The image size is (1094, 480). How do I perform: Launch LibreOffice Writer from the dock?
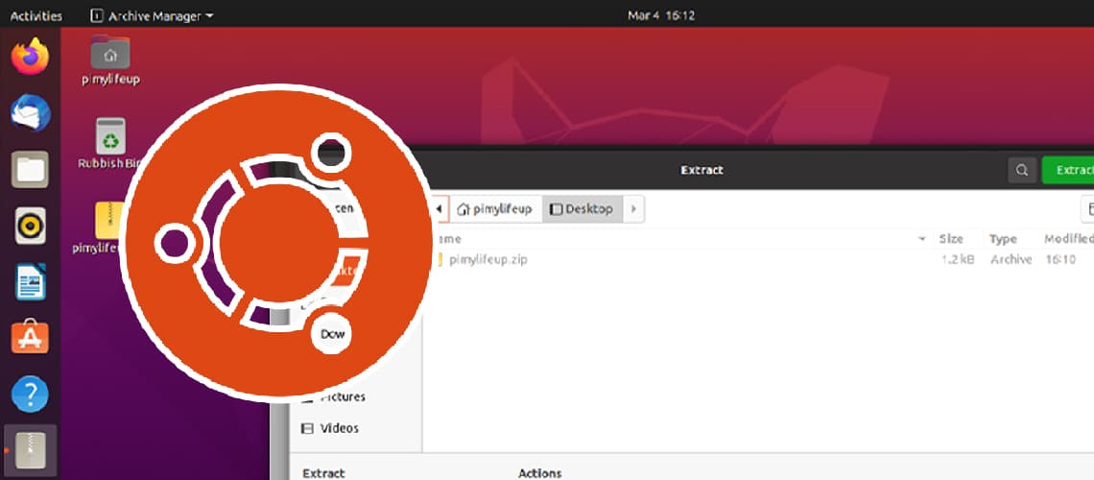[30, 282]
